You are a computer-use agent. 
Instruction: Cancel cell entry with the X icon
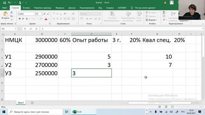[25, 29]
